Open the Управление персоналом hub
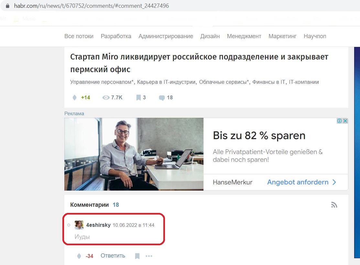 [x=102, y=82]
